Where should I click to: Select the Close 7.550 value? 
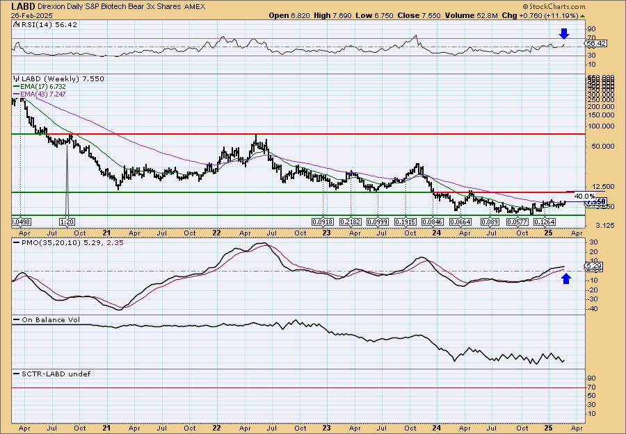[x=420, y=15]
